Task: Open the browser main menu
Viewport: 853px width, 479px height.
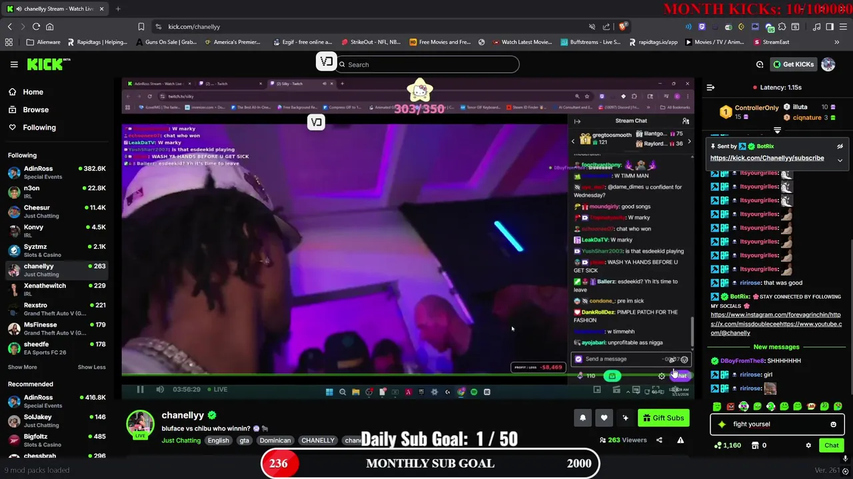Action: 843,27
